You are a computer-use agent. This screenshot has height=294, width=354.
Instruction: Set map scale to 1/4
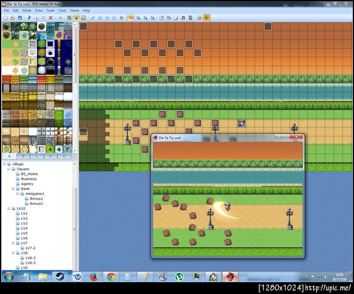click(145, 18)
